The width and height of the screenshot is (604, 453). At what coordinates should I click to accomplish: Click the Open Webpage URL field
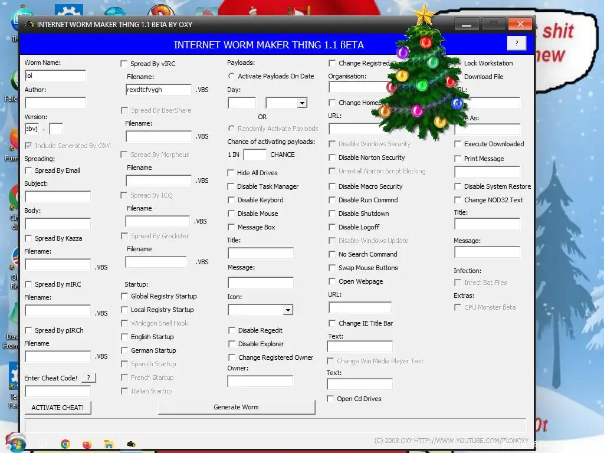coord(360,307)
